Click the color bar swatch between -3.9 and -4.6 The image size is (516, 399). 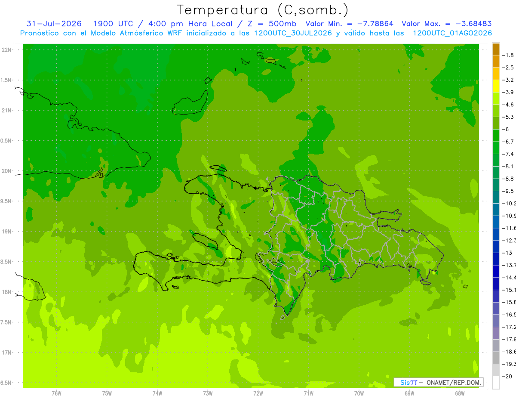496,99
